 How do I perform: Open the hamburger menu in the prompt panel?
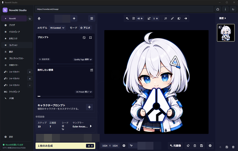(92, 18)
